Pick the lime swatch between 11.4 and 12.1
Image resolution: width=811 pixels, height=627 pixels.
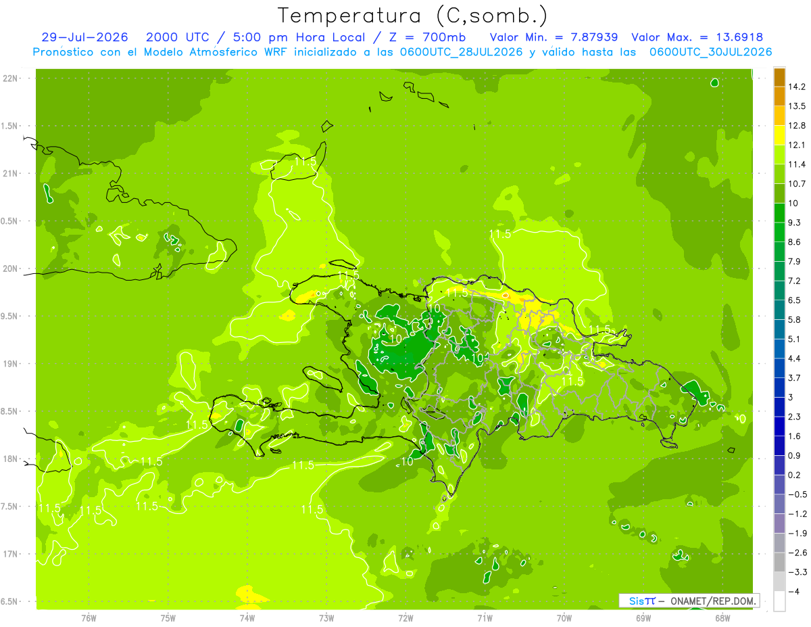(x=779, y=155)
